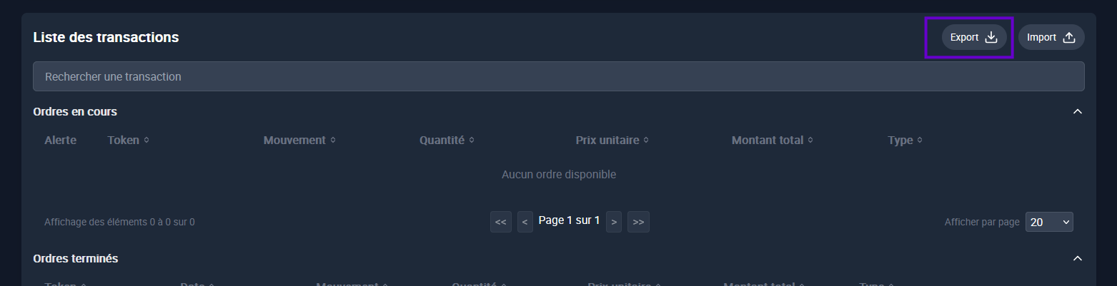Sort Ordres en cours by Prix unitaire
Viewport: 1117px width, 286px height.
612,140
